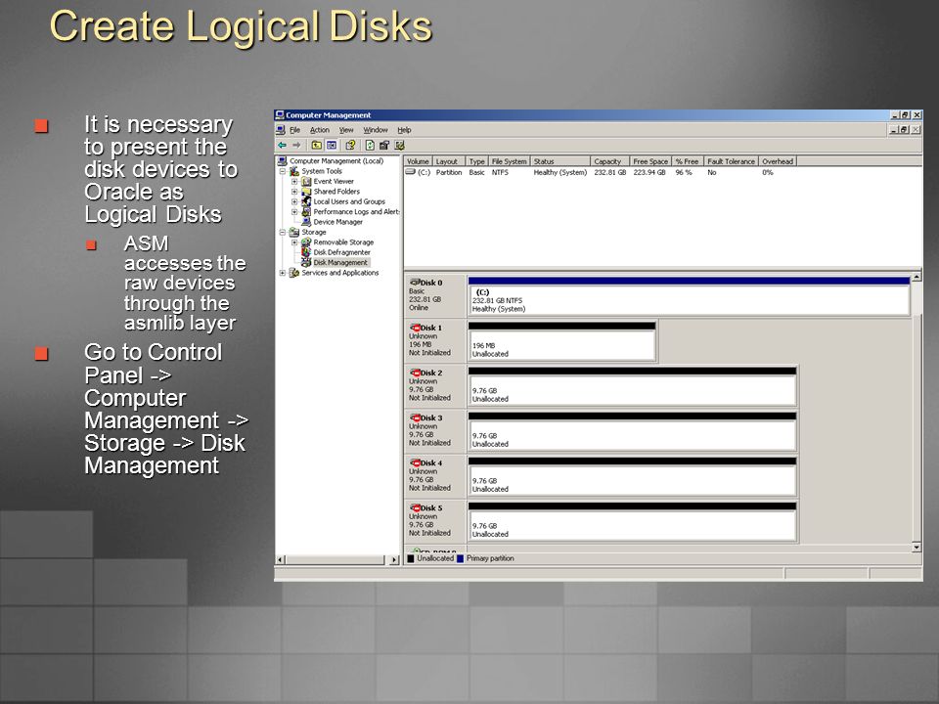Select Disk 5's 9.76 GB unallocated space

tap(633, 521)
